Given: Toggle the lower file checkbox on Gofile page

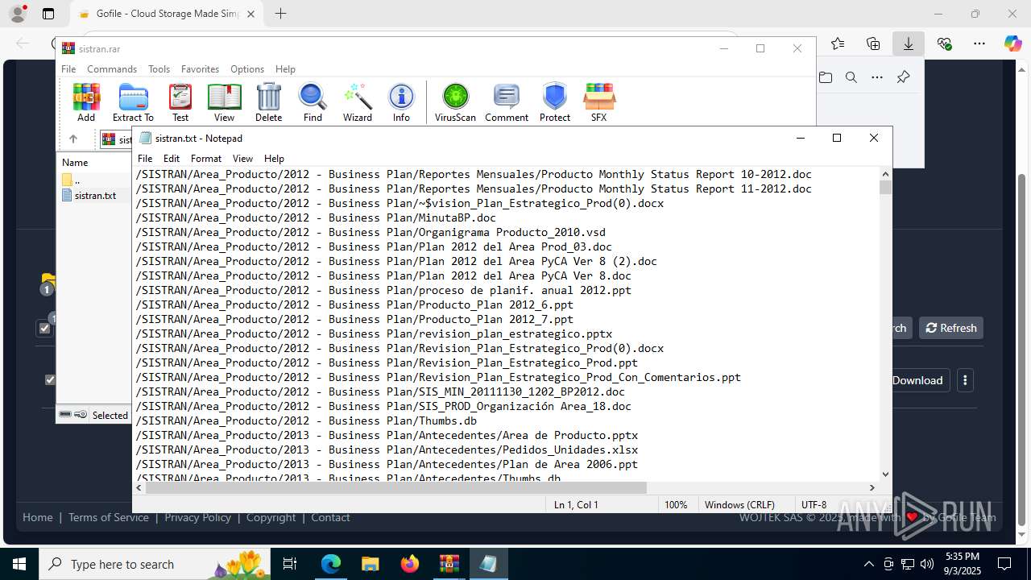Looking at the screenshot, I should tap(50, 379).
